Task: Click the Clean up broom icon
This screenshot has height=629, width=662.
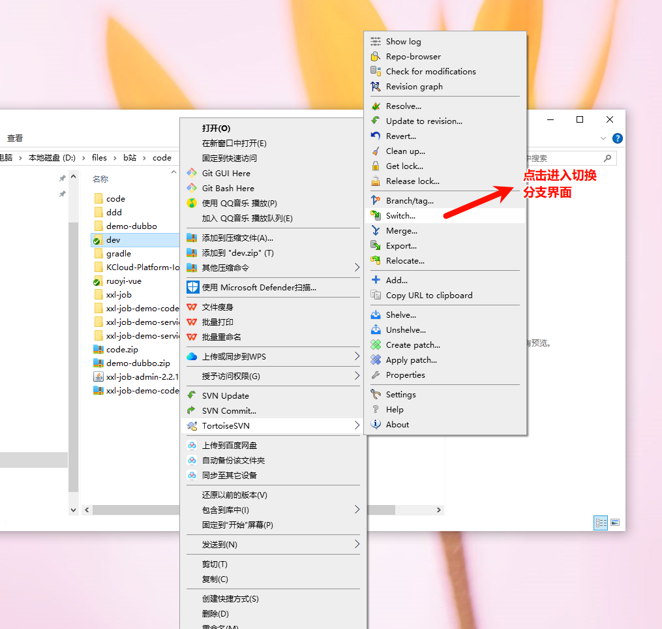Action: coord(375,151)
